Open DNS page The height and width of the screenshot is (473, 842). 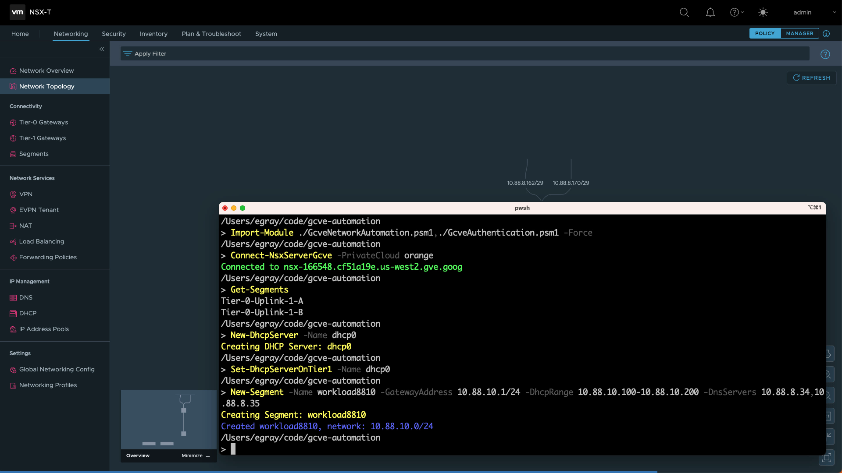(26, 297)
